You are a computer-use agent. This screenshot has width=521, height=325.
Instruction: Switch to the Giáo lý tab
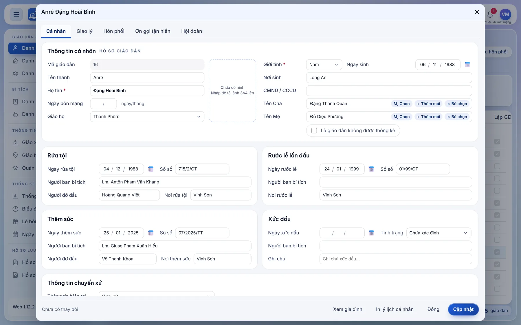coord(85,31)
